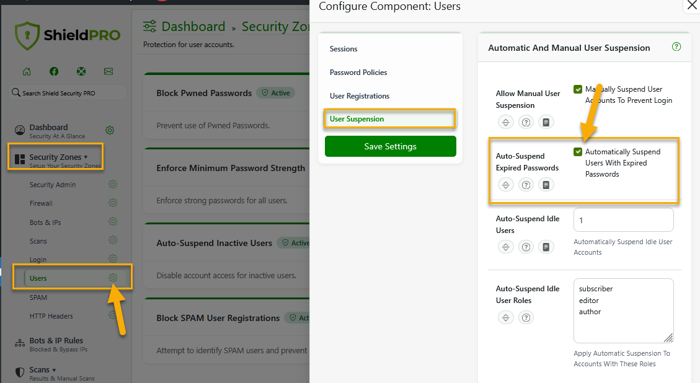Open the Facebook icon link in sidebar
Image resolution: width=700 pixels, height=383 pixels.
point(54,71)
